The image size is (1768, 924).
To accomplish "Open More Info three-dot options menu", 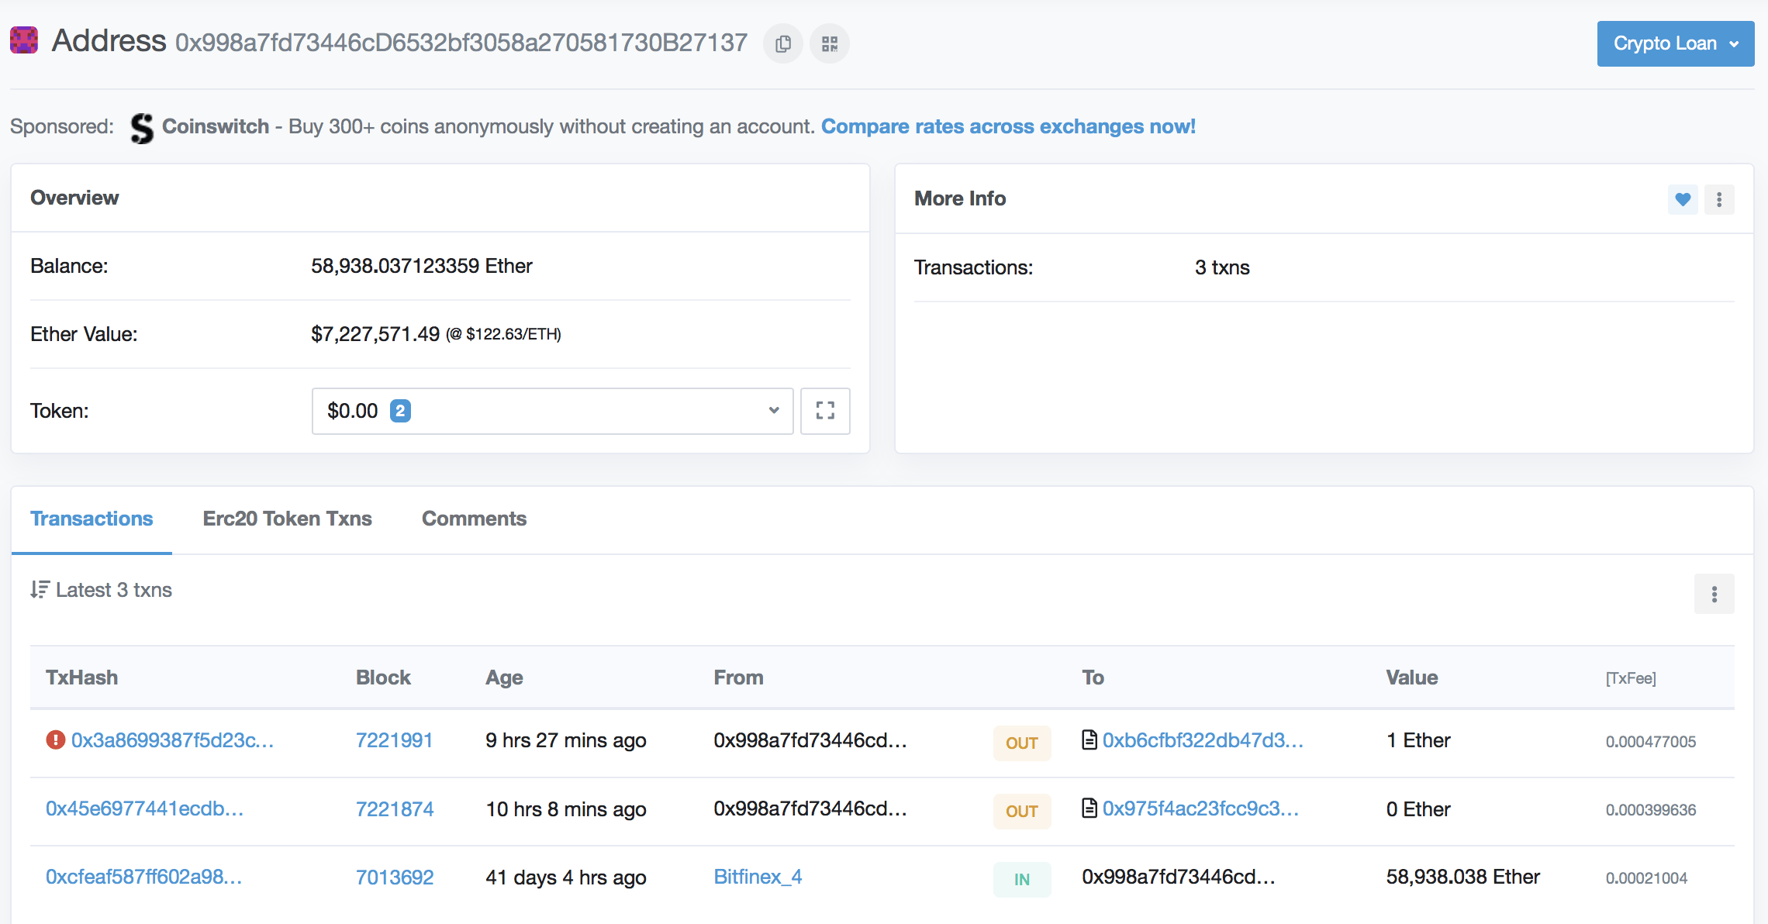I will [x=1719, y=199].
